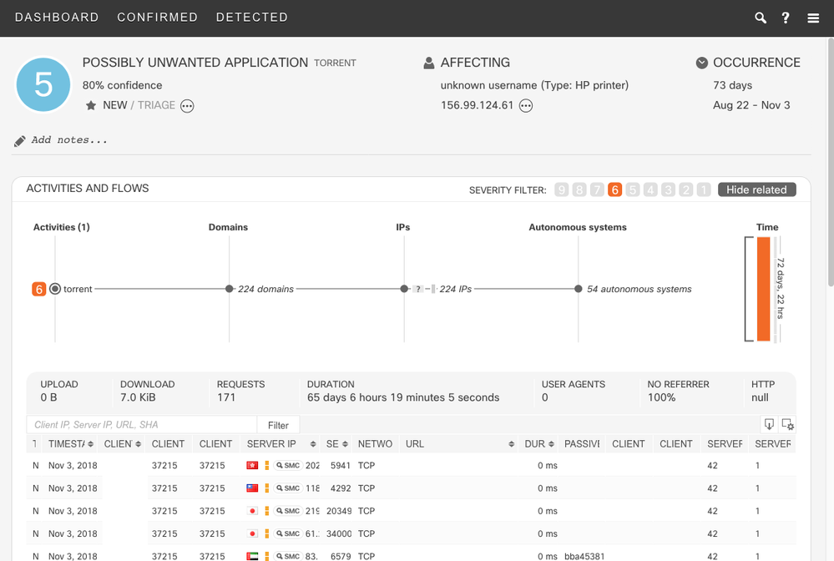Click the Hide related button
Viewport: 834px width, 561px height.
(757, 190)
